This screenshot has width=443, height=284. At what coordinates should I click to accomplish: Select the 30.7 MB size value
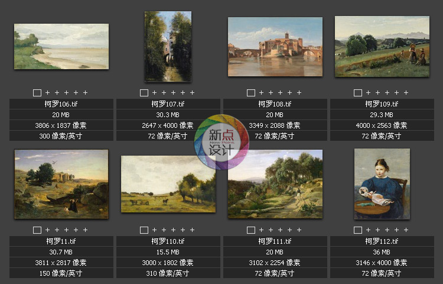(61, 252)
